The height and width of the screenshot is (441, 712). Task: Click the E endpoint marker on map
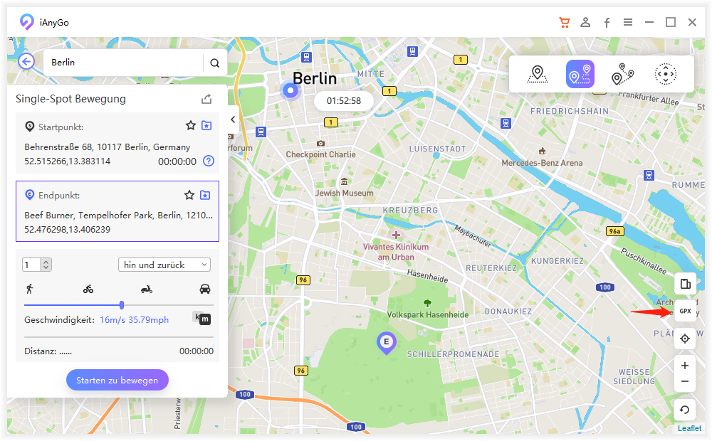pyautogui.click(x=387, y=343)
